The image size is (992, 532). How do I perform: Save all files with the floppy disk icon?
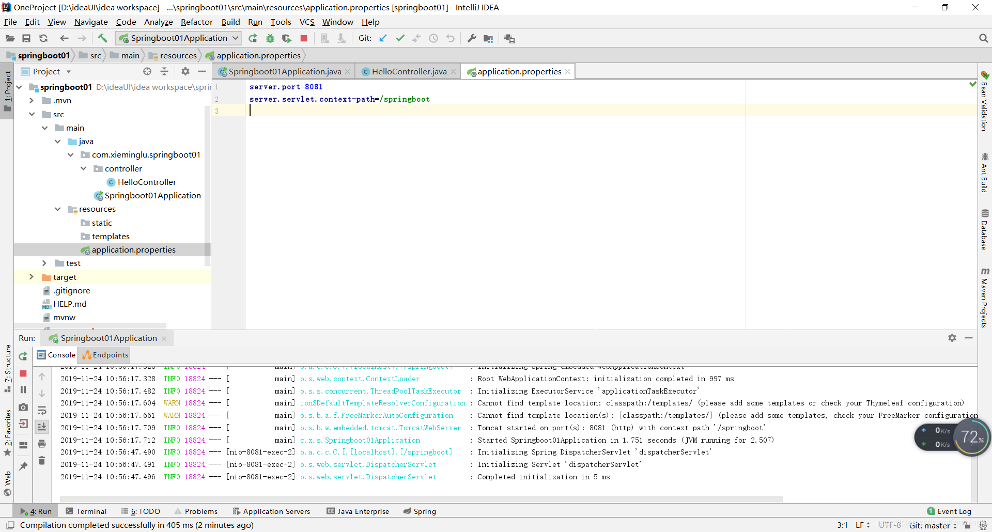(x=26, y=38)
